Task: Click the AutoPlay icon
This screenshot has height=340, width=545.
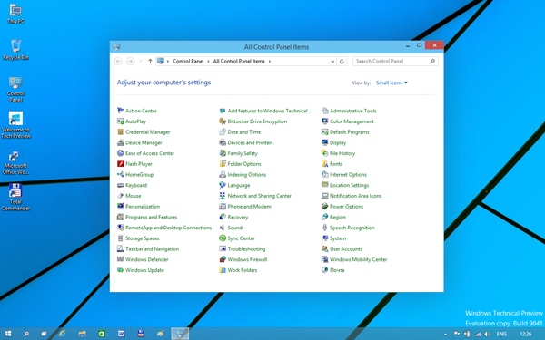Action: [120, 121]
